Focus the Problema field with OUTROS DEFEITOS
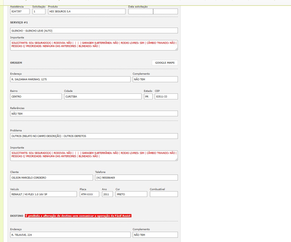Screen dimensions: 291x242 [94, 136]
